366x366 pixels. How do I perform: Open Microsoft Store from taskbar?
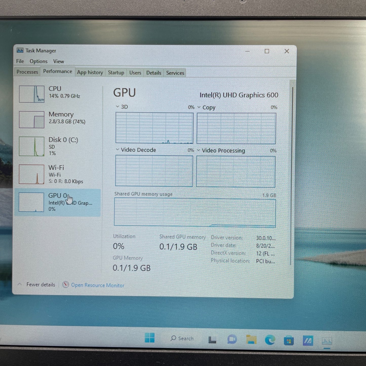(289, 341)
